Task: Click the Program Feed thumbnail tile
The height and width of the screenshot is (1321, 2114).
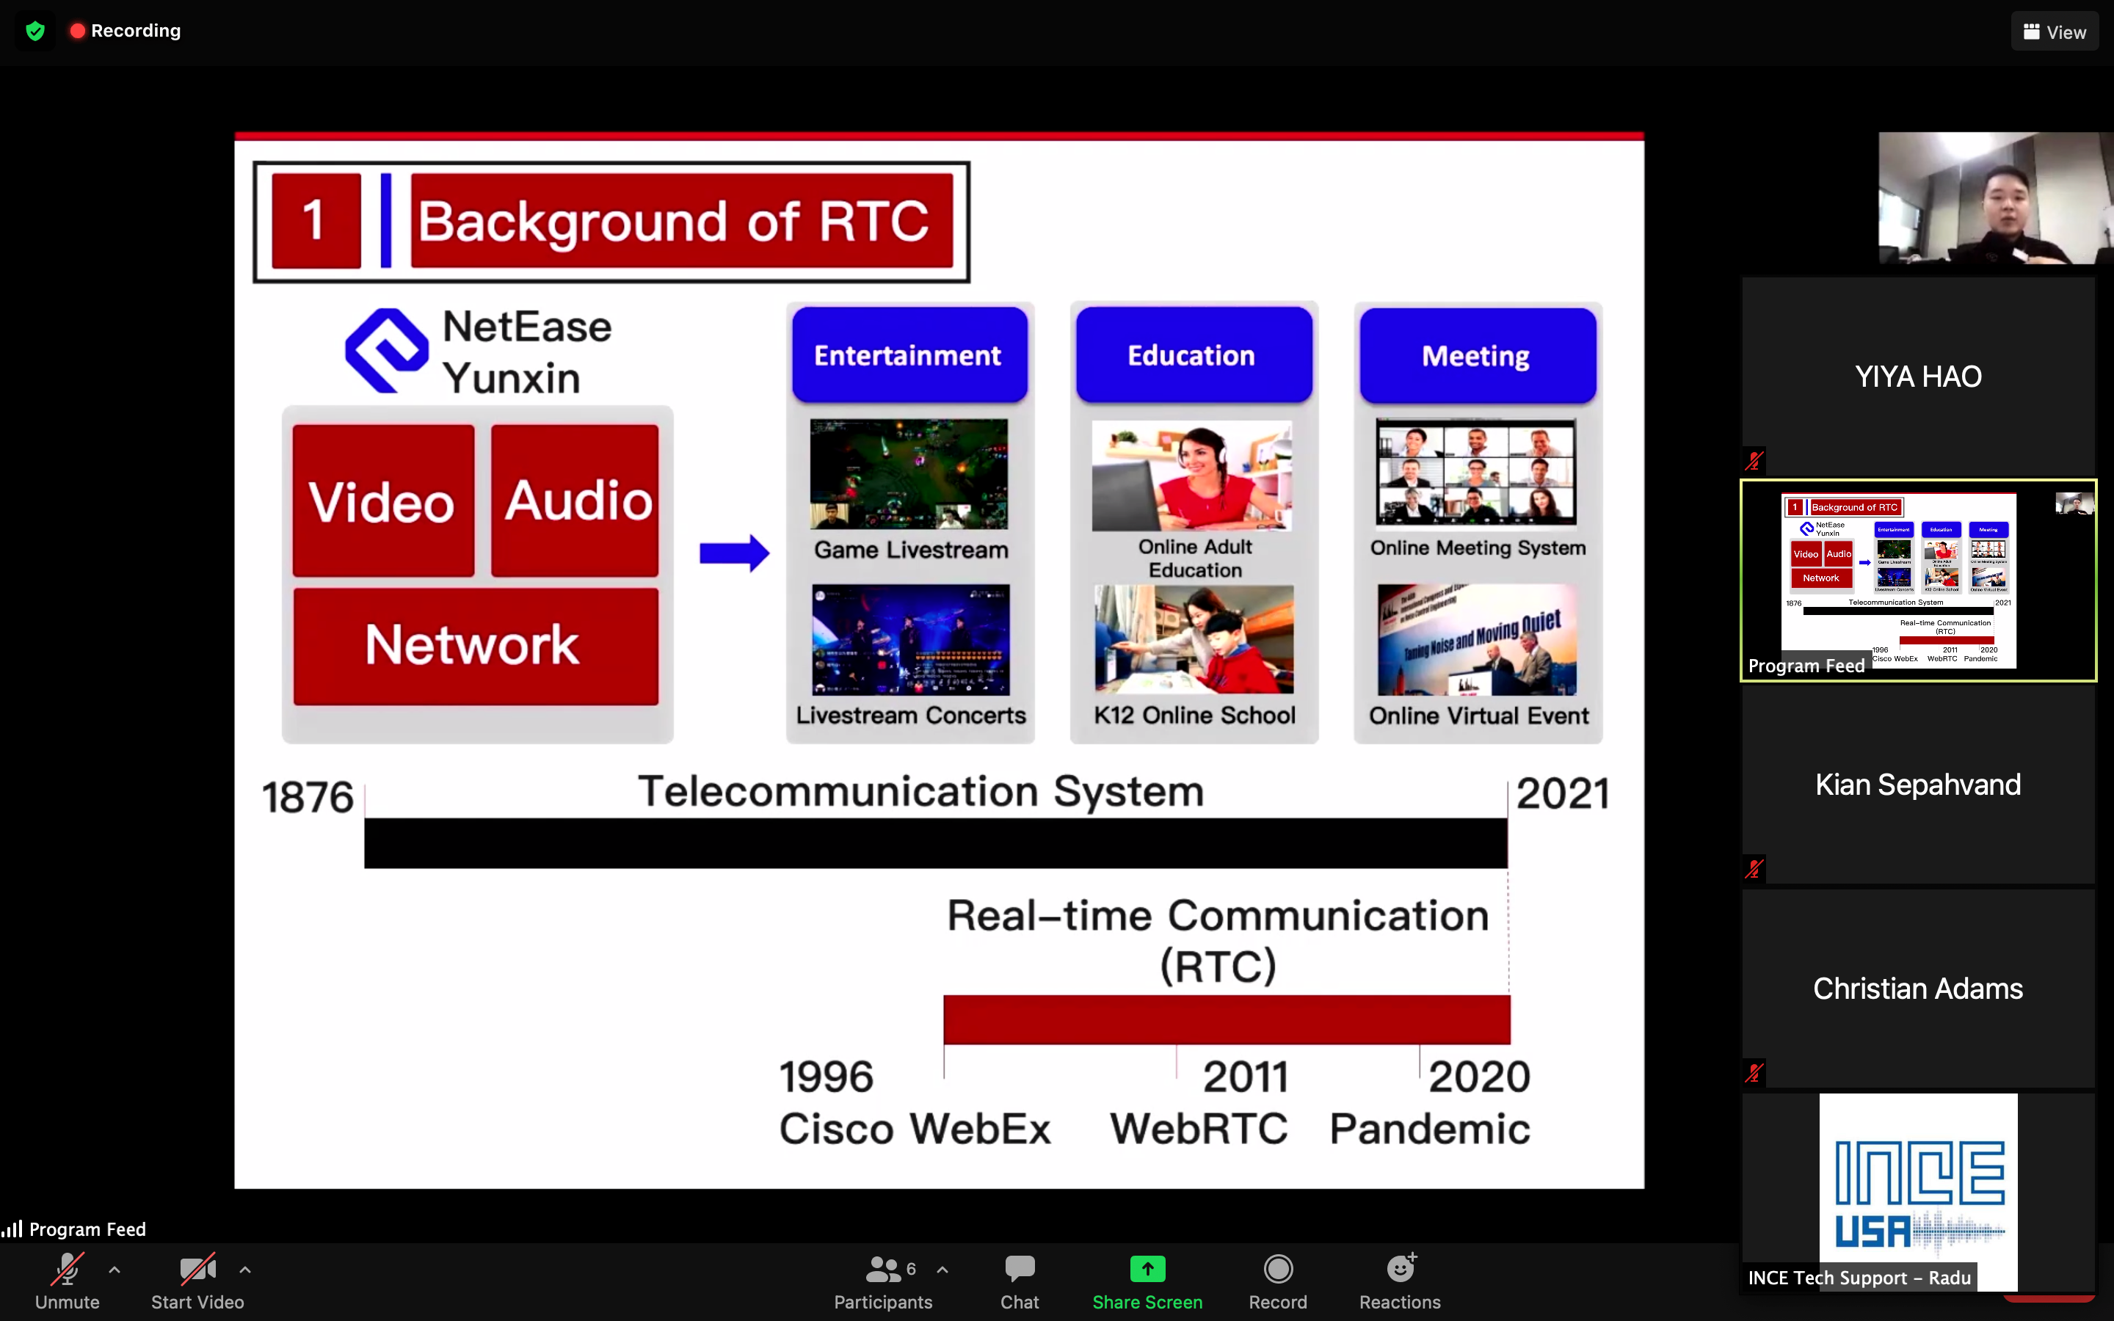Action: click(1918, 580)
